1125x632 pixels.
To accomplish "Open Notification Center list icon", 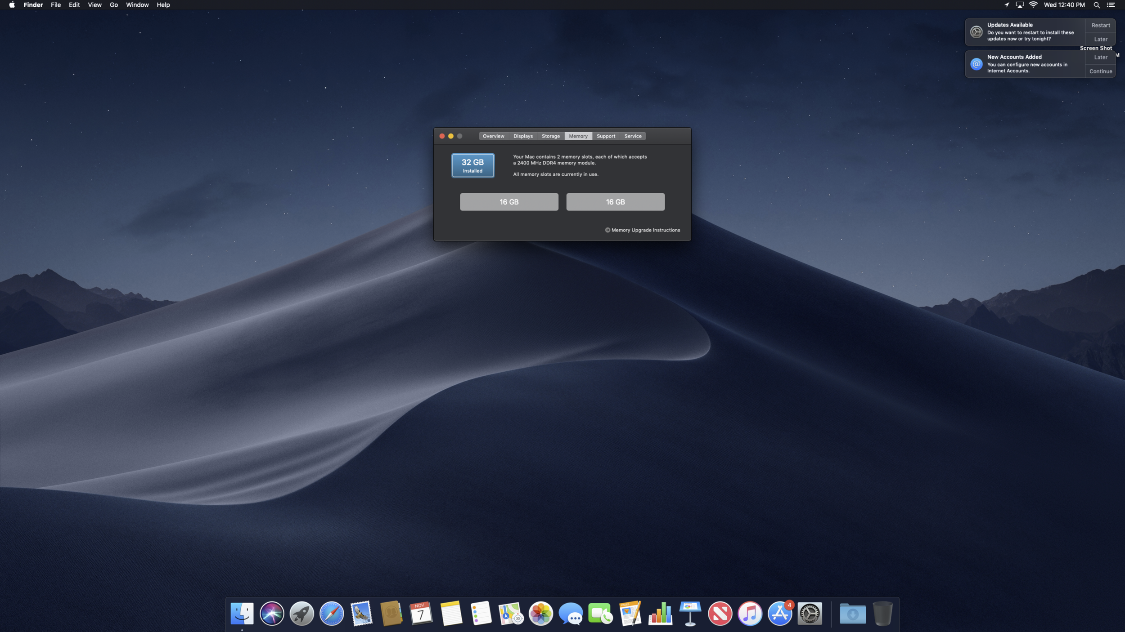I will pyautogui.click(x=1111, y=5).
